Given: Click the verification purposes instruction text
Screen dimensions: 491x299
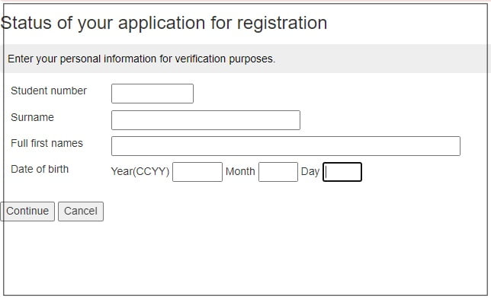Looking at the screenshot, I should pos(141,59).
